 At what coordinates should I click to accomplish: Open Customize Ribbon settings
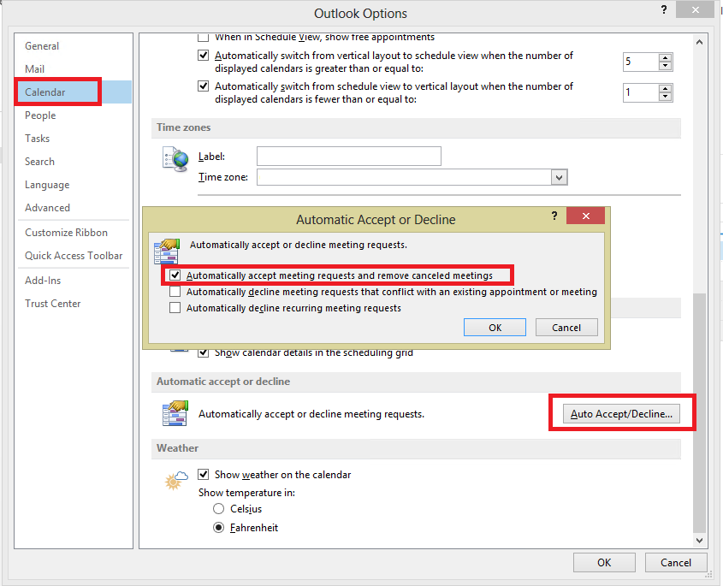point(66,233)
